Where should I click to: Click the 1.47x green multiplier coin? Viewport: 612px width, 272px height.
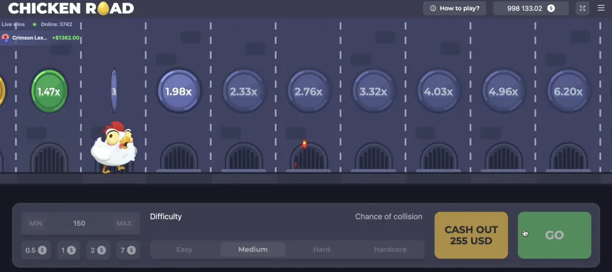click(49, 92)
